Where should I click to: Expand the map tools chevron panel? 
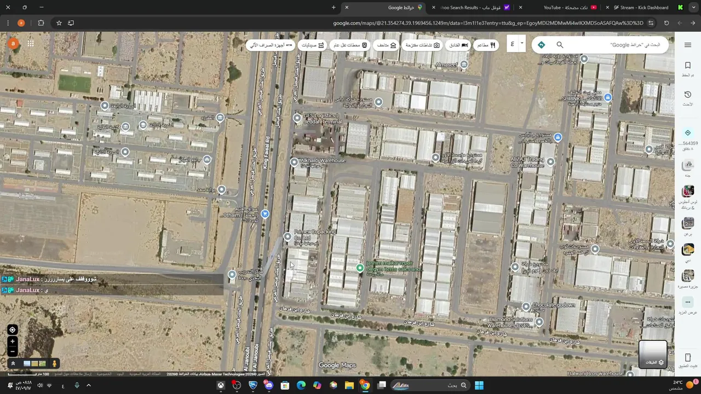coord(13,363)
